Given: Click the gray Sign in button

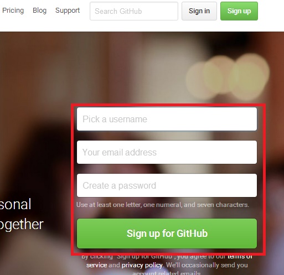Looking at the screenshot, I should [x=199, y=11].
